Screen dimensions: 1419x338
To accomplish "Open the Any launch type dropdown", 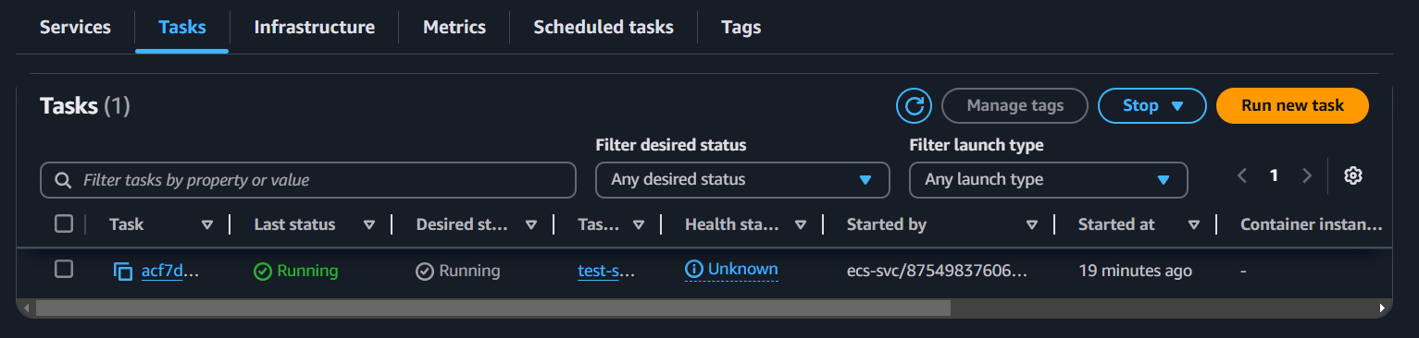I will (1049, 179).
